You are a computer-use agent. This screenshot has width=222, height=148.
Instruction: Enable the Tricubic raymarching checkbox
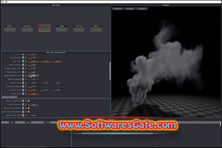tap(29, 101)
